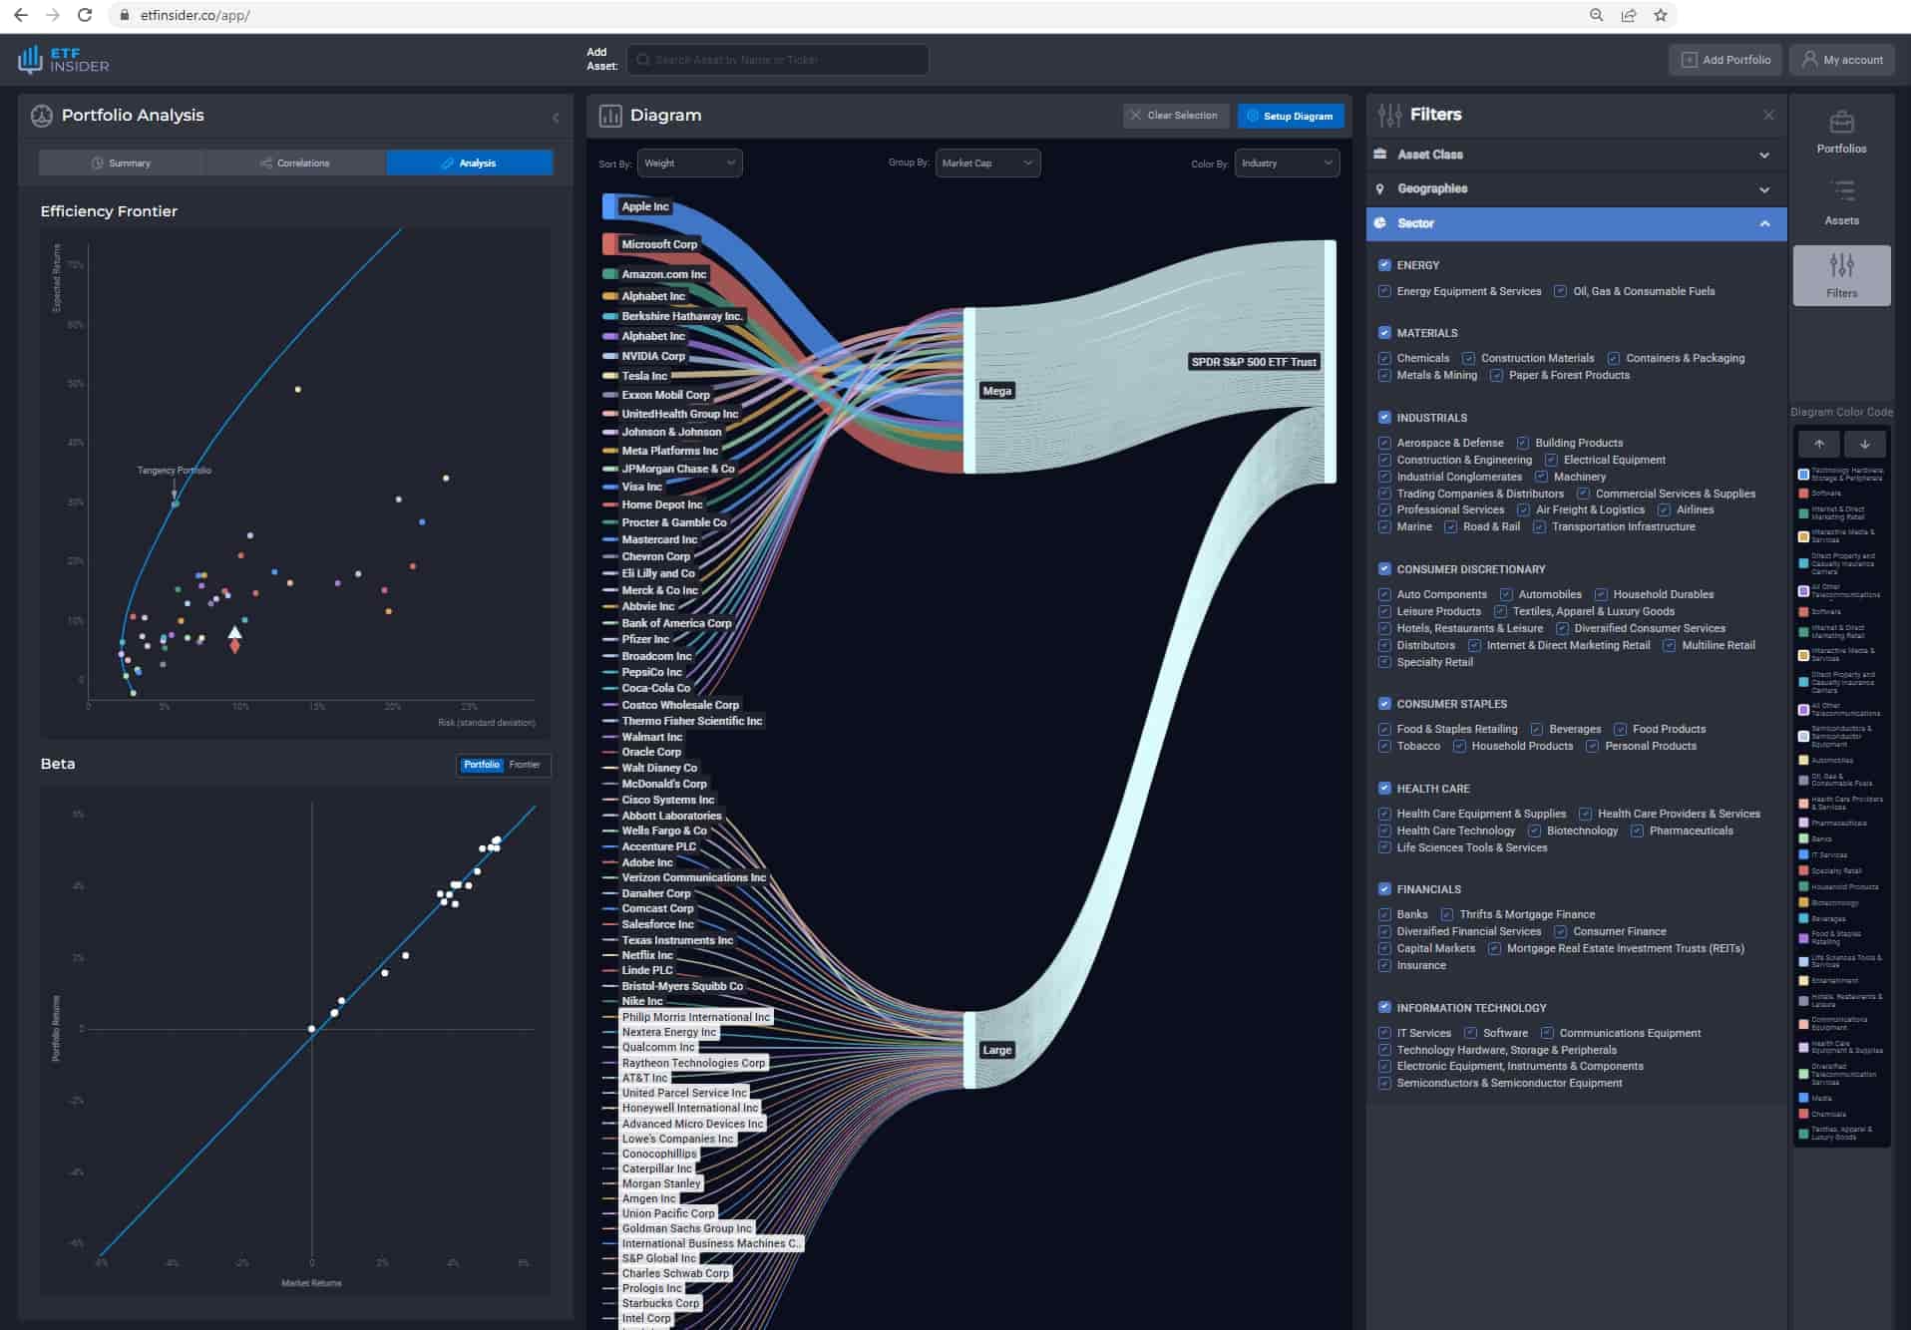Viewport: 1911px width, 1330px height.
Task: Click the Tesla Inc diagram label
Action: [x=644, y=376]
